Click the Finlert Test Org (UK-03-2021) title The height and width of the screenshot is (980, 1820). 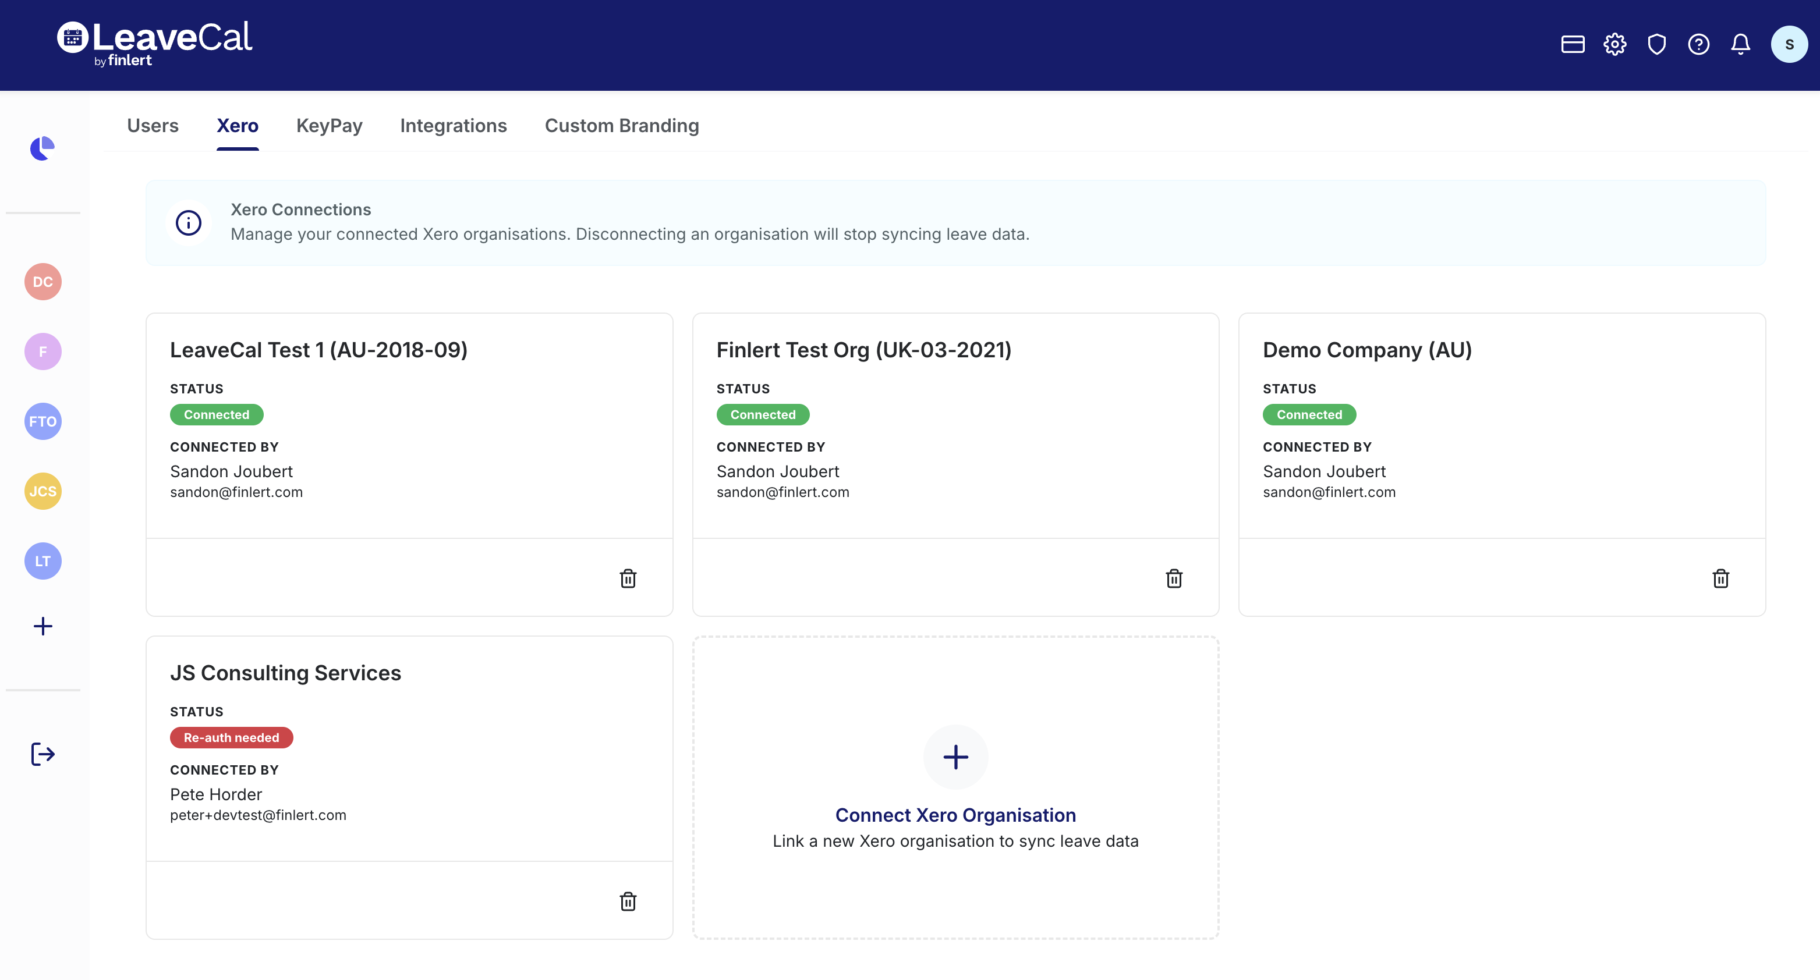[864, 350]
